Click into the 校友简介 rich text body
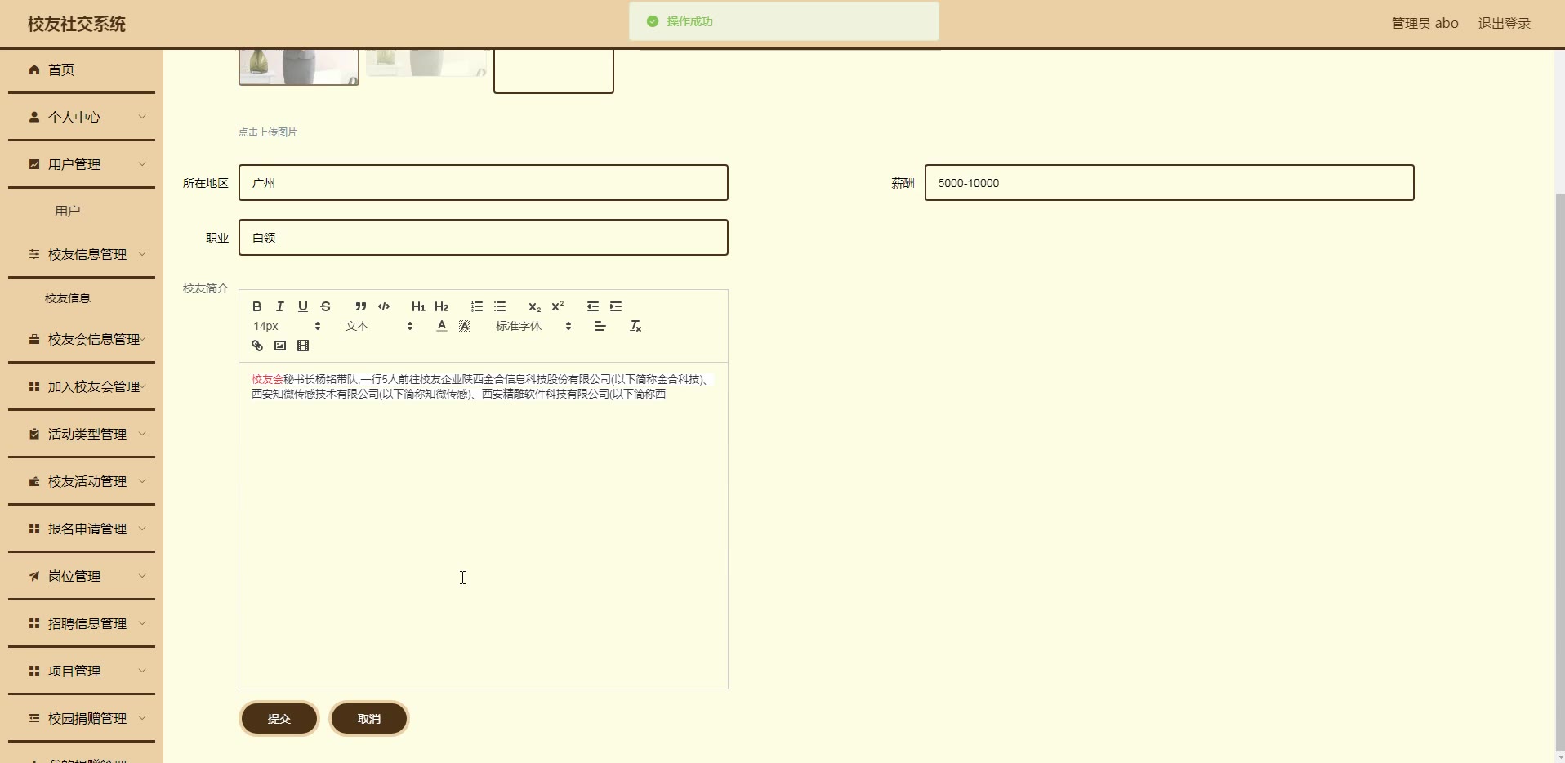 pyautogui.click(x=484, y=526)
